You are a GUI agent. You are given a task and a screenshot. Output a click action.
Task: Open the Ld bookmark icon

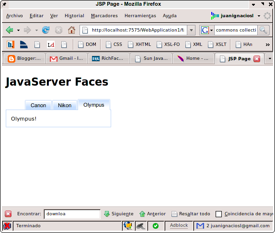click(x=51, y=44)
